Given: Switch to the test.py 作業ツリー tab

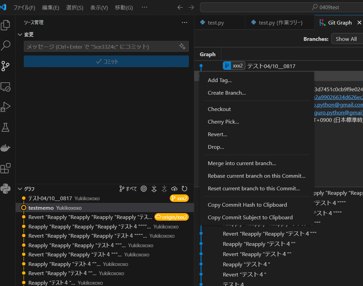Looking at the screenshot, I should click(x=279, y=22).
